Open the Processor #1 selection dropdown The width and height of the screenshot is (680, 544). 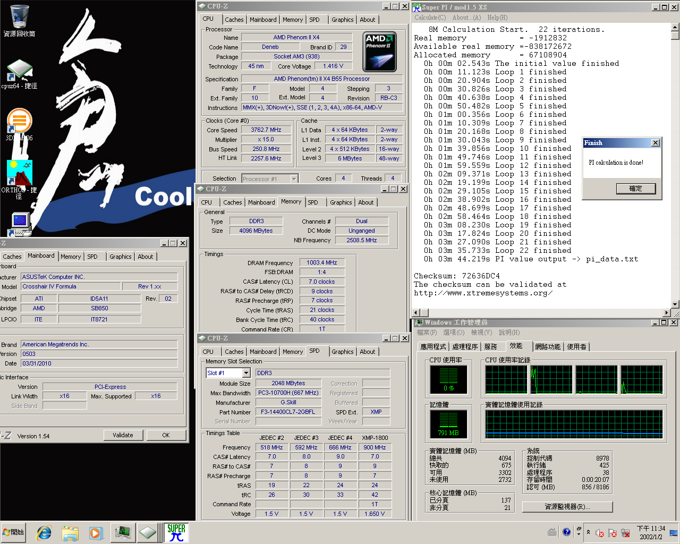[x=294, y=179]
